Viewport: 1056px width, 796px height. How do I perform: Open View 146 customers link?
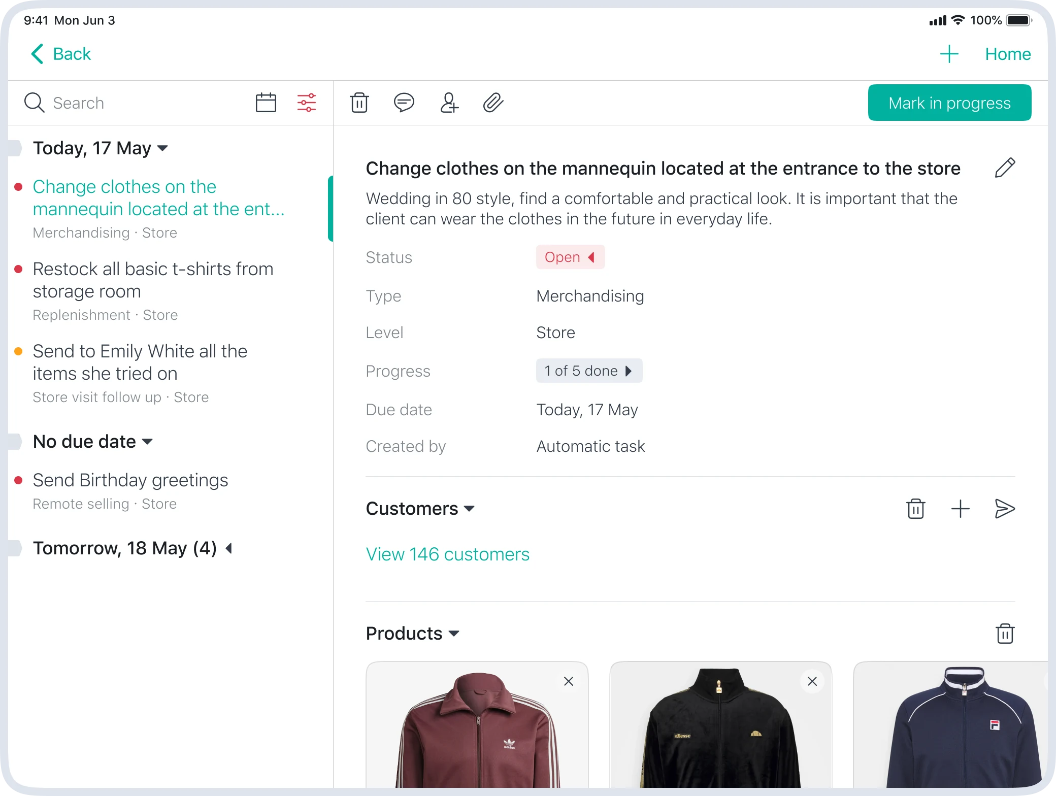(448, 554)
